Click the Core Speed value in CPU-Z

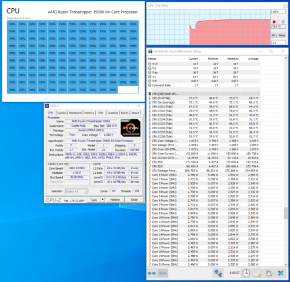point(76,168)
